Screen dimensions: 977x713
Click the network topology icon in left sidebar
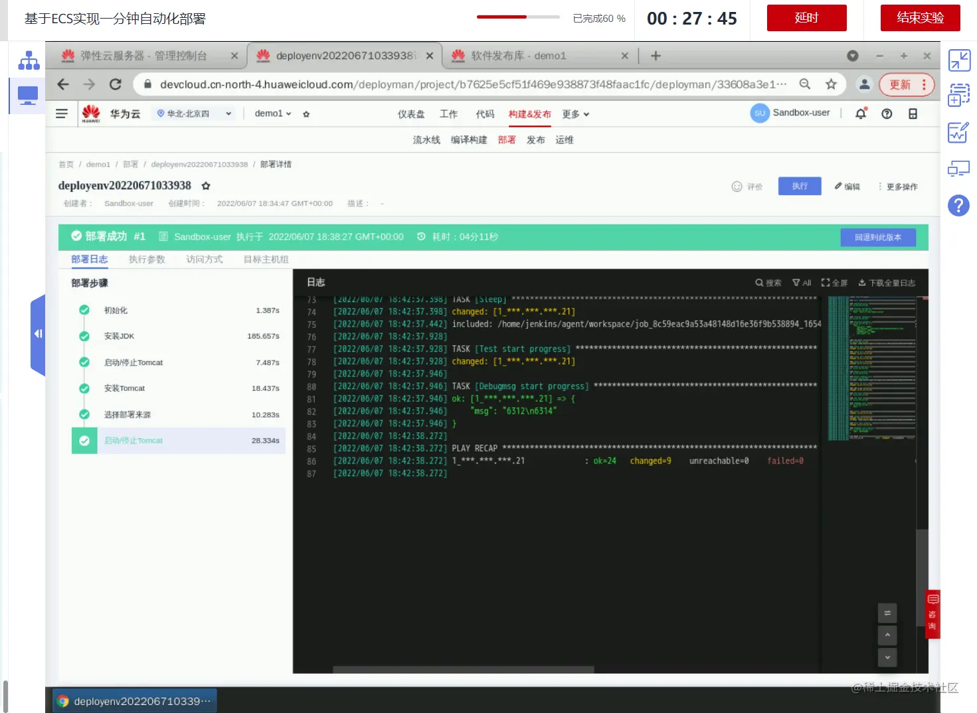(29, 60)
